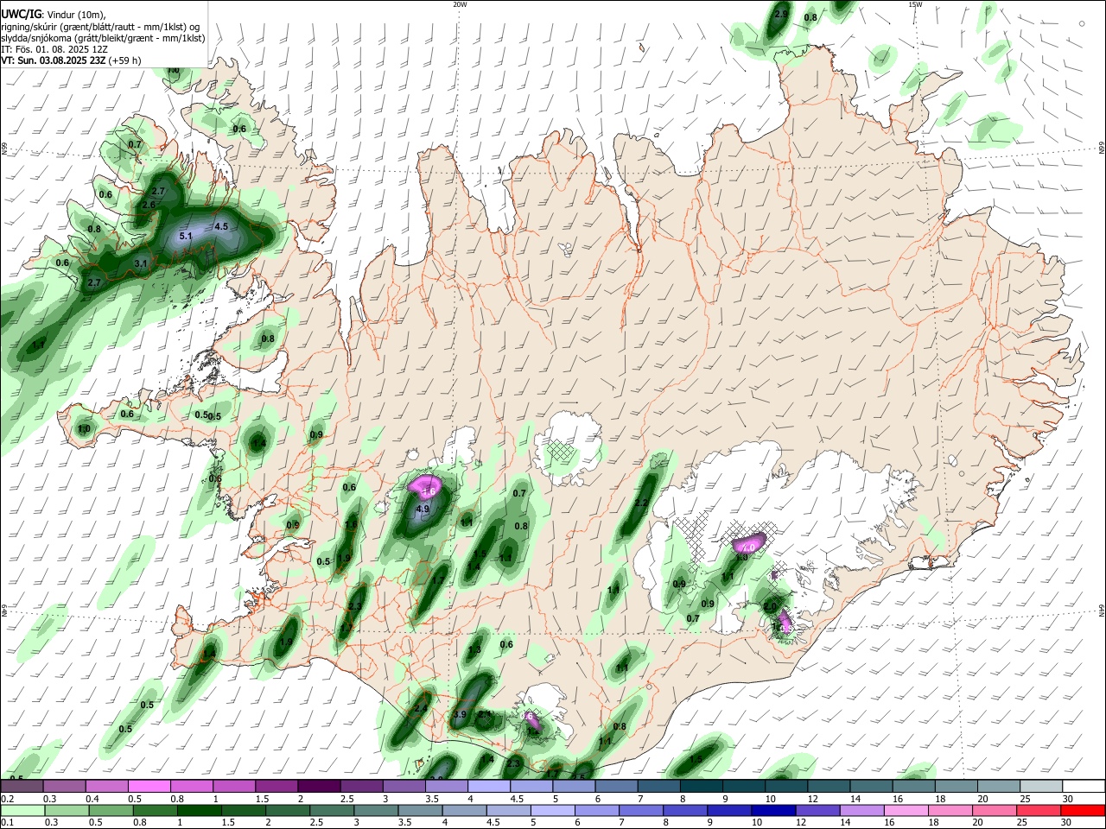This screenshot has width=1106, height=829.
Task: Click the '15W' longitude label
Action: (915, 4)
